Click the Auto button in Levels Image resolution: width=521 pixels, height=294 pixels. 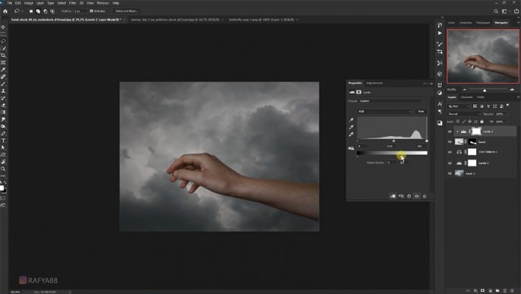click(421, 112)
